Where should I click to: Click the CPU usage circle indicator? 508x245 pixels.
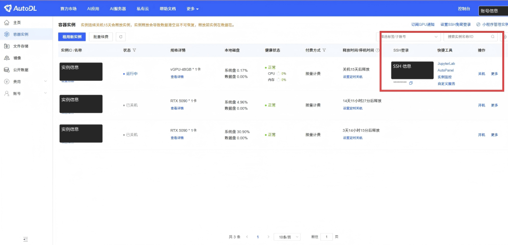(x=278, y=74)
